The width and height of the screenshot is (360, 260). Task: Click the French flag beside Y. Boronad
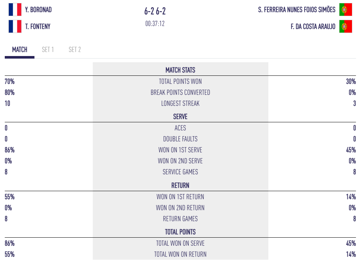click(15, 10)
